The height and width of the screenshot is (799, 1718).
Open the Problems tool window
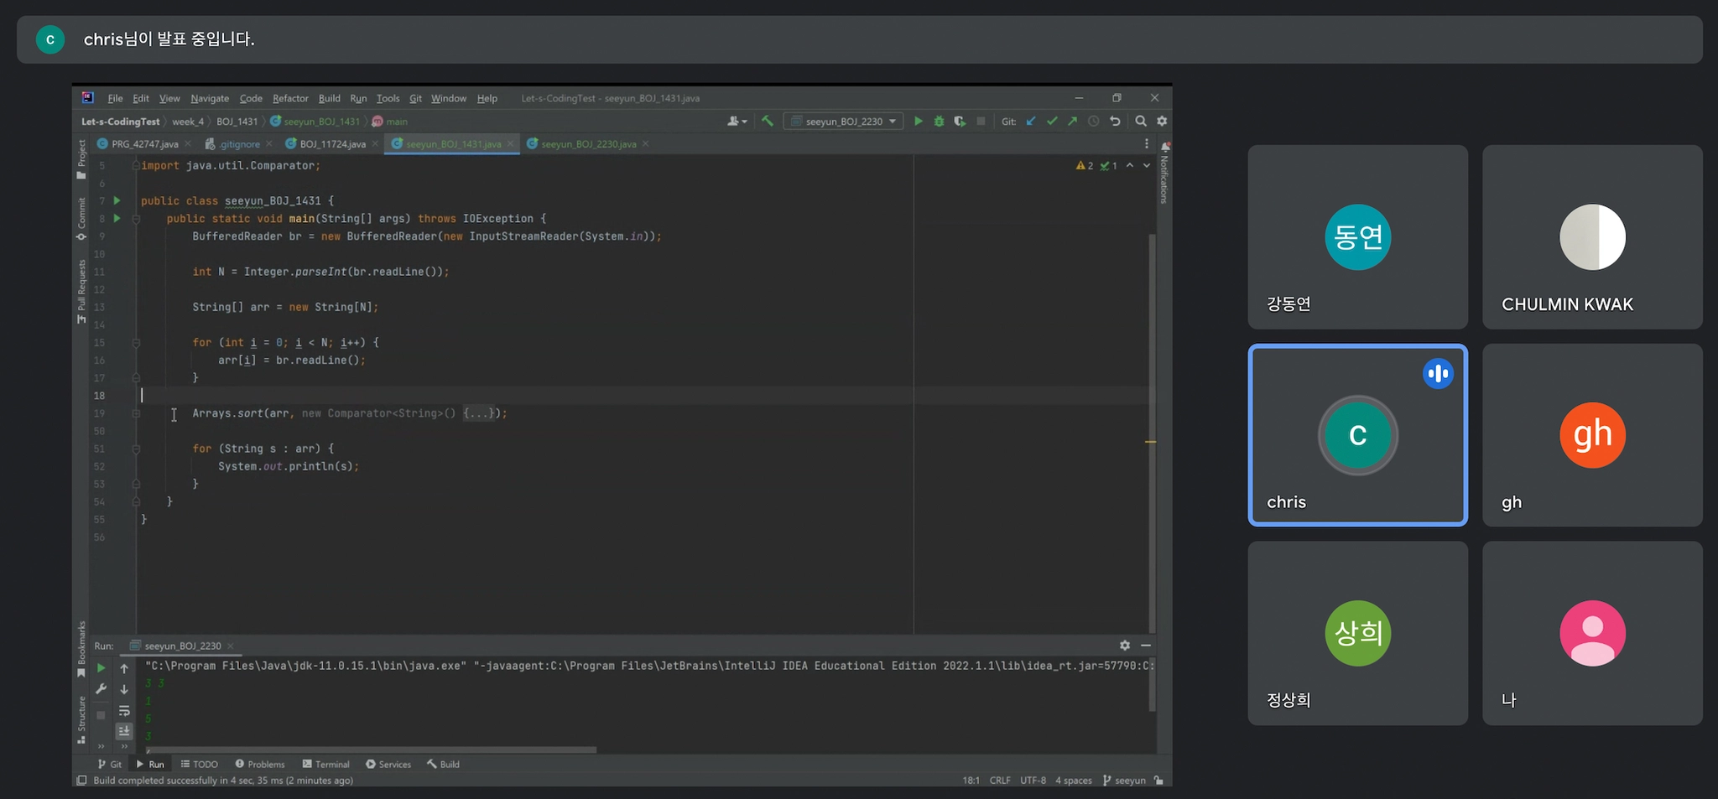pos(260,765)
